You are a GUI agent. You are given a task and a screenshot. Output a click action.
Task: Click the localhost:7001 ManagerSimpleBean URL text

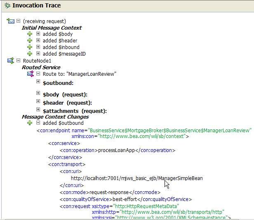tap(137, 178)
